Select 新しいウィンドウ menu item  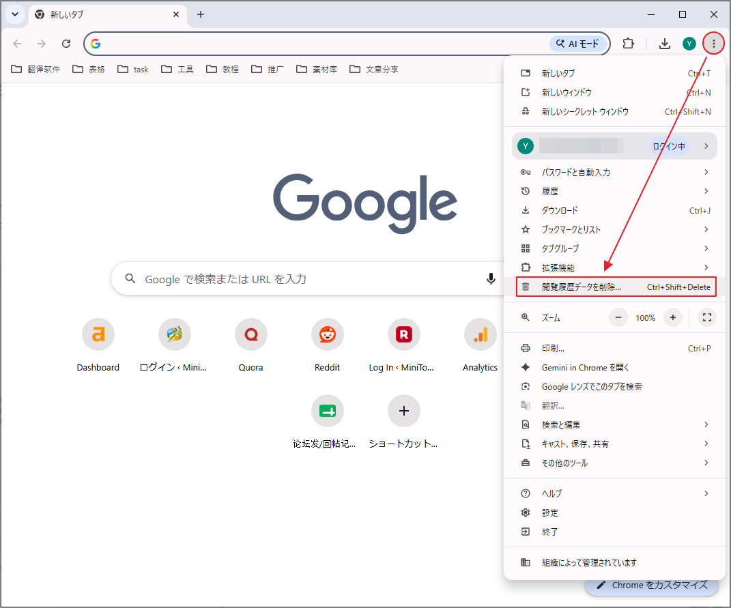[x=615, y=92]
